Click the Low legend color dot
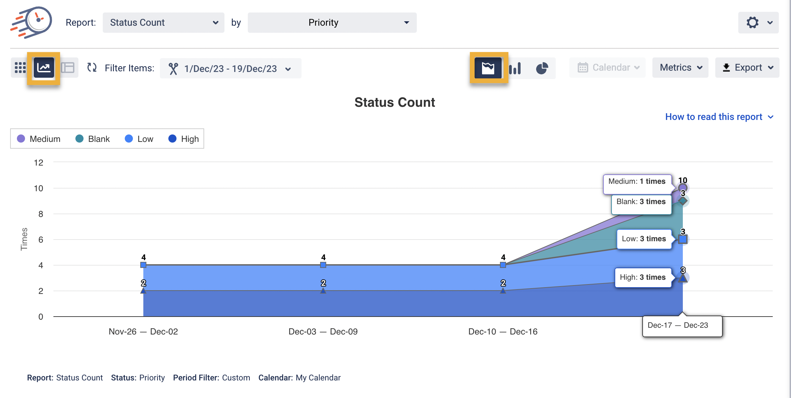 [129, 139]
